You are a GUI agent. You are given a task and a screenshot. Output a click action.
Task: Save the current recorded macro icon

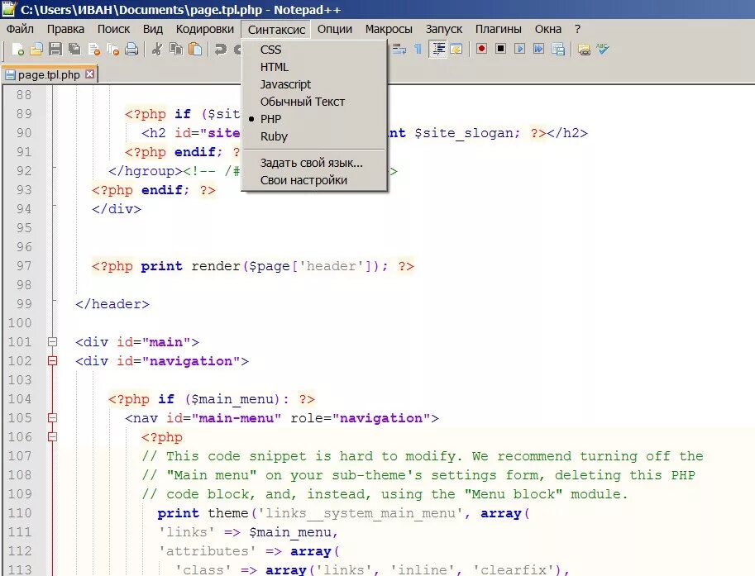coord(558,49)
